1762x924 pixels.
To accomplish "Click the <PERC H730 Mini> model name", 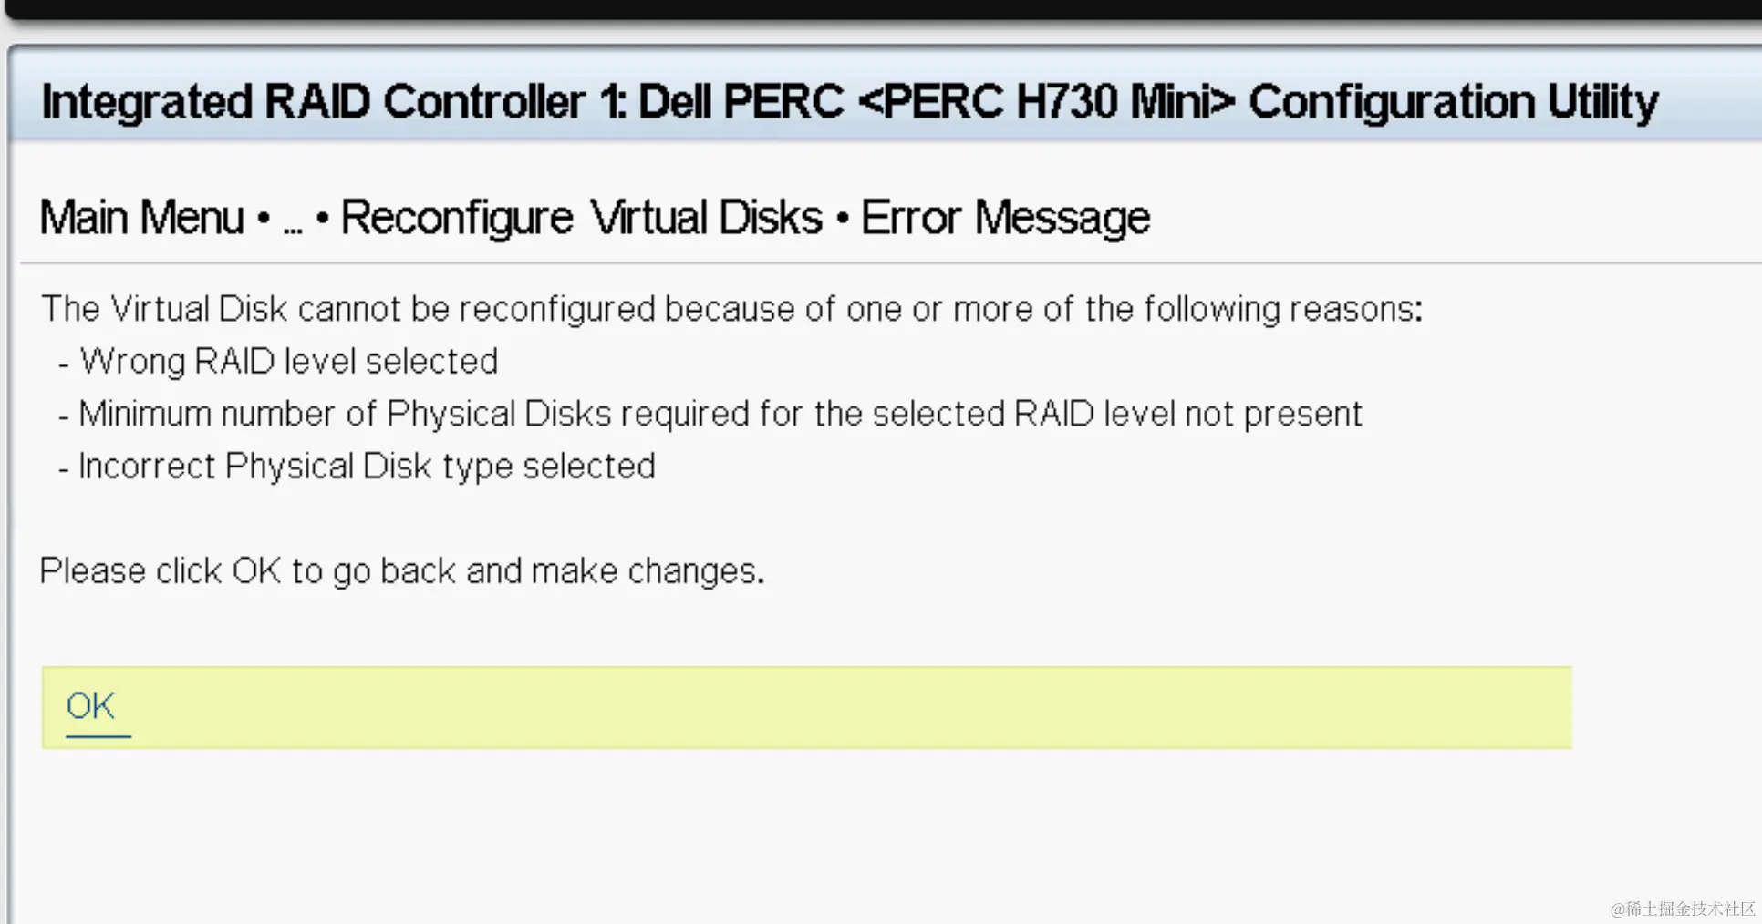I will [x=1046, y=101].
